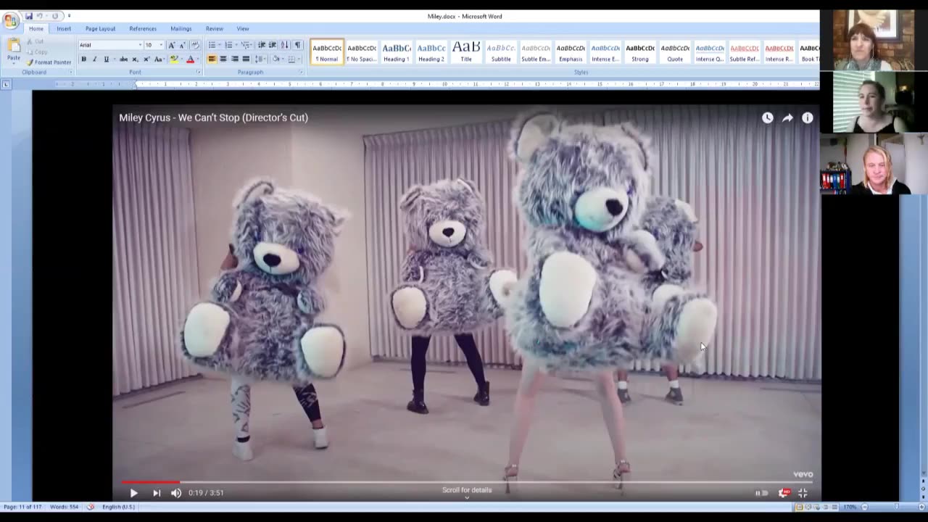Screen dimensions: 928x522
Task: Mute the video volume
Action: (x=176, y=493)
